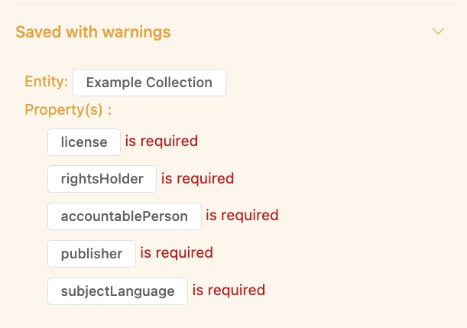Click empty header space between heading and chevron
This screenshot has height=328, width=467.
301,31
